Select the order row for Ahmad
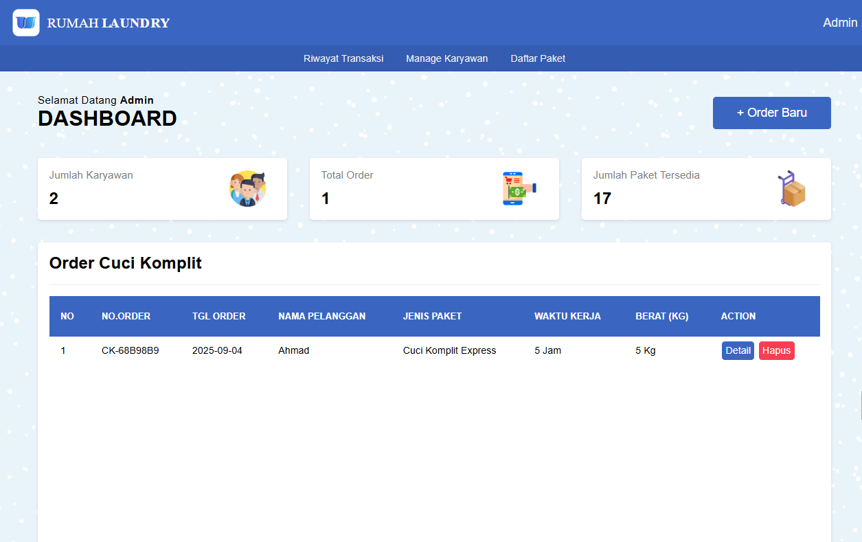The height and width of the screenshot is (542, 862). [x=343, y=350]
